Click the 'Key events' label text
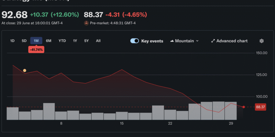 152,41
